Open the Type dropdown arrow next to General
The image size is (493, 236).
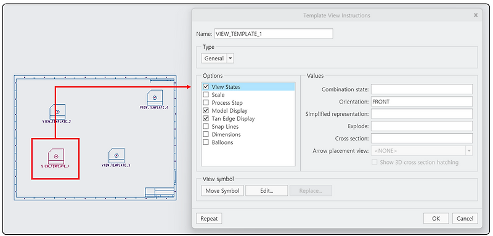[230, 59]
